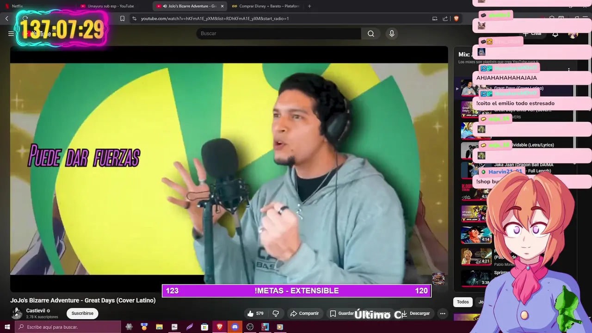The width and height of the screenshot is (592, 333).
Task: Click the Buscar search input field
Action: pos(279,33)
